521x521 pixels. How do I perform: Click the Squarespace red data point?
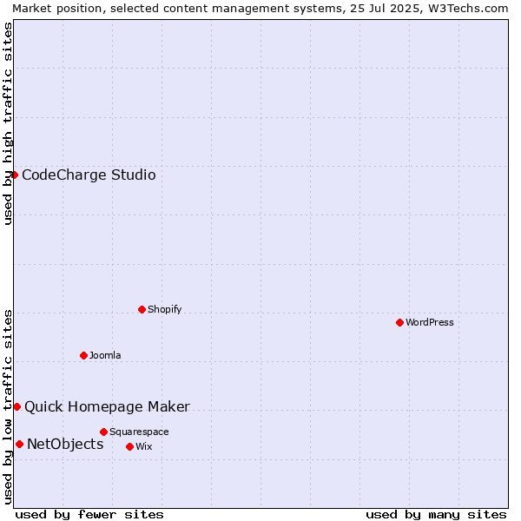click(x=103, y=432)
